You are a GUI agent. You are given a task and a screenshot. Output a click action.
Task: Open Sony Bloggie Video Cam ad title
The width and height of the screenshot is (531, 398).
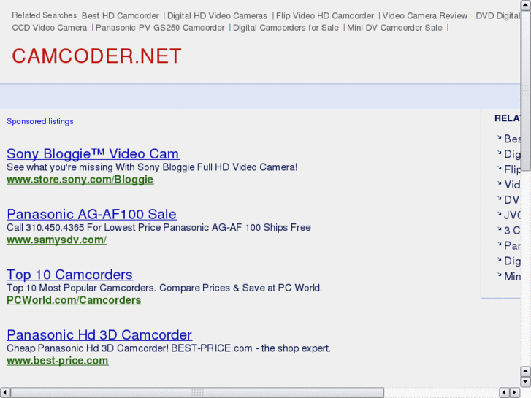(93, 154)
